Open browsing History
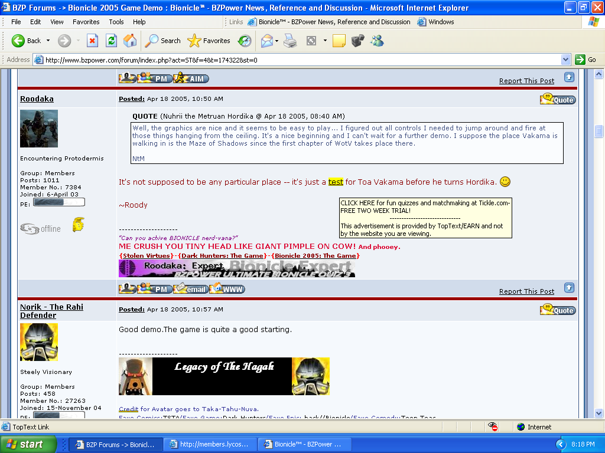The height and width of the screenshot is (453, 605). click(245, 41)
